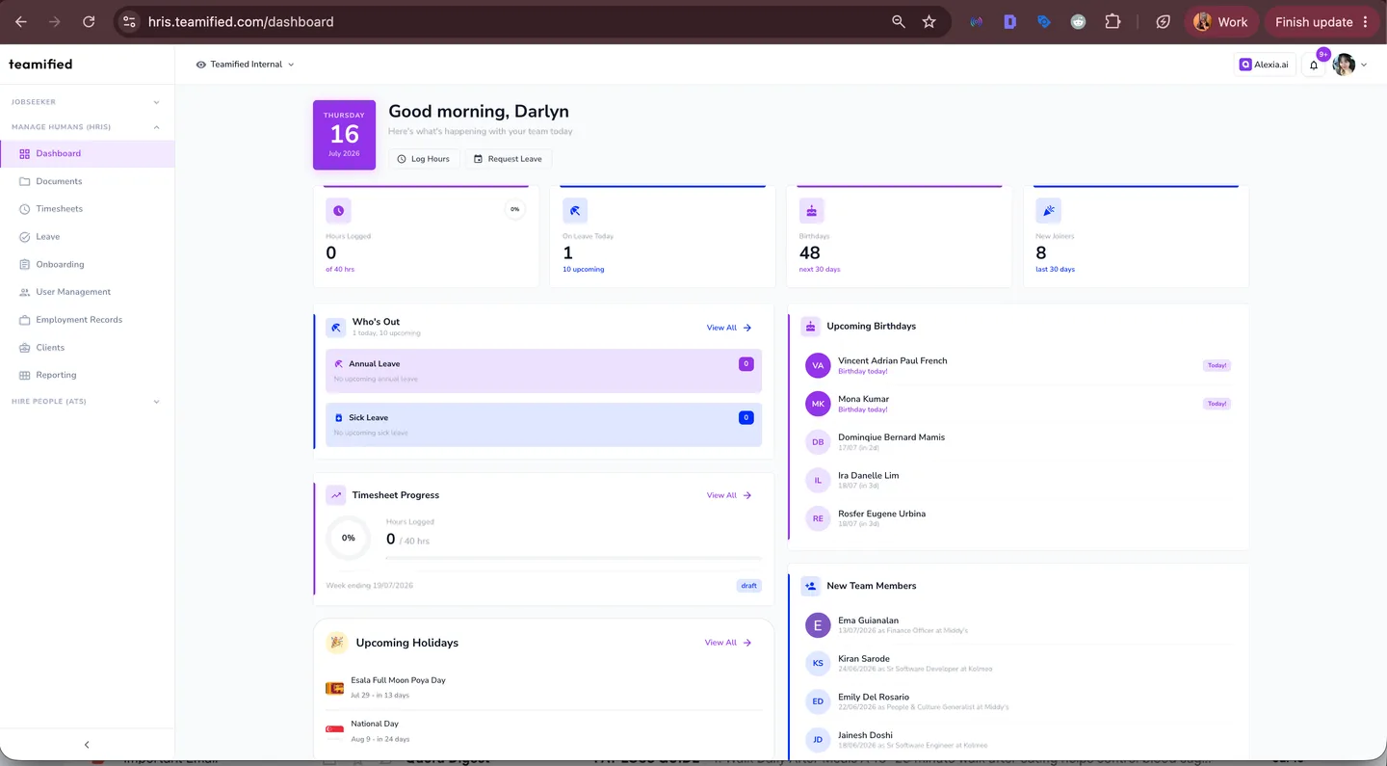Open Leave in the sidebar
Viewport: 1387px width, 766px height.
click(88, 237)
